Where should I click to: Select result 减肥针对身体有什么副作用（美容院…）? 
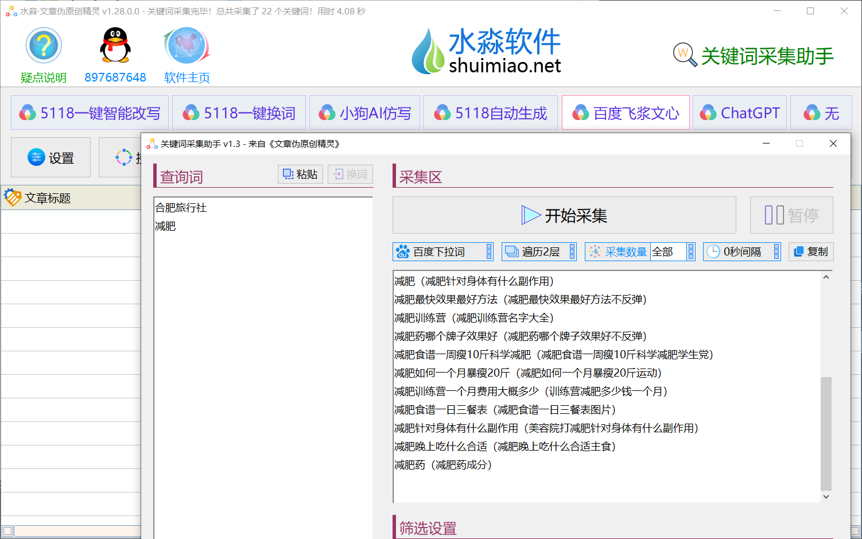click(546, 428)
